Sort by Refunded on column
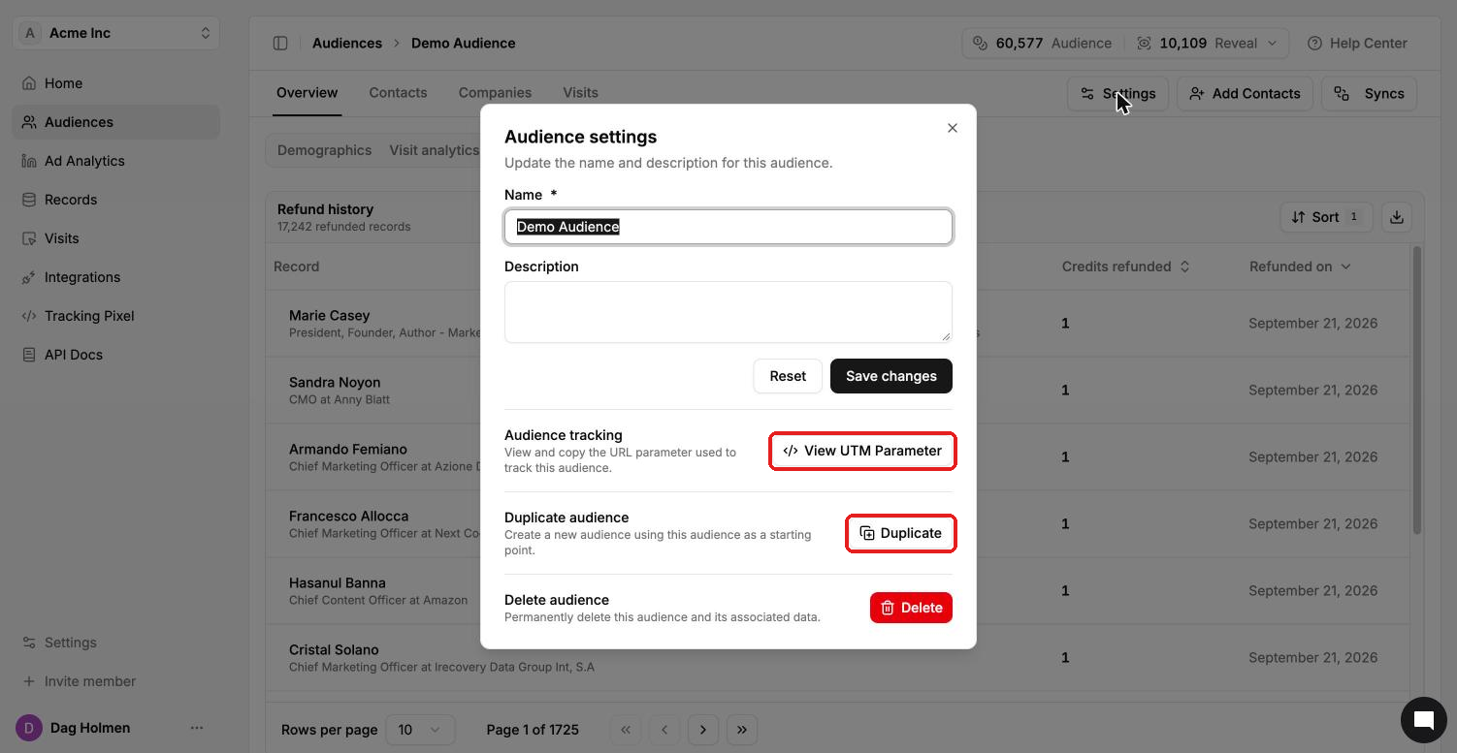Screen dimensions: 1457x753 click(x=1300, y=267)
